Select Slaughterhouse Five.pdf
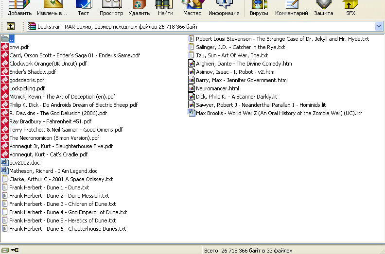Screen dimensions: 385x254 61,146
